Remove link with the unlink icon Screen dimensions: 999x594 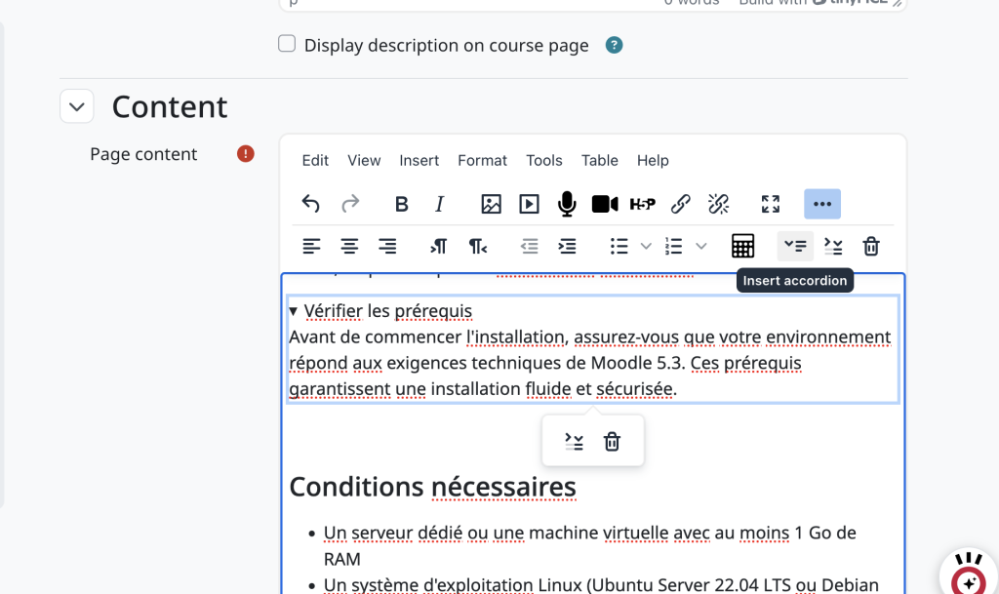tap(718, 204)
